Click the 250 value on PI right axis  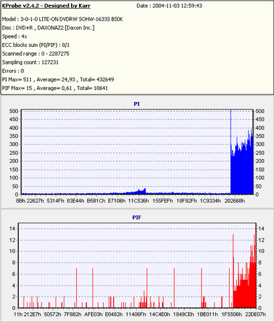coord(260,153)
